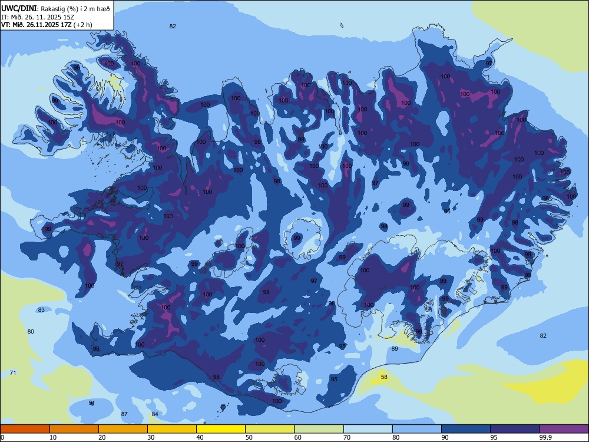This screenshot has height=442, width=589.
Task: Click the orange 10–20 legend swatch
Action: coord(74,429)
